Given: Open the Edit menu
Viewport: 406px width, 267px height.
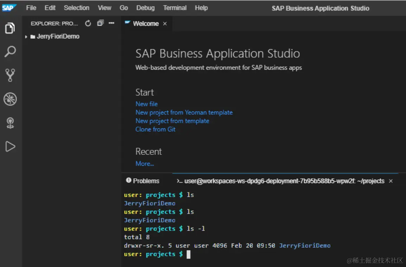Looking at the screenshot, I should tap(50, 8).
